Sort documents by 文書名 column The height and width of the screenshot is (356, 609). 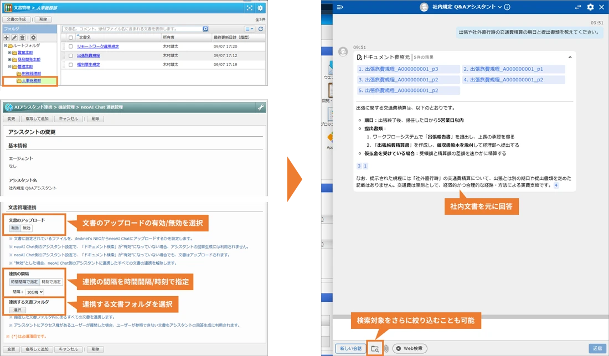click(85, 38)
